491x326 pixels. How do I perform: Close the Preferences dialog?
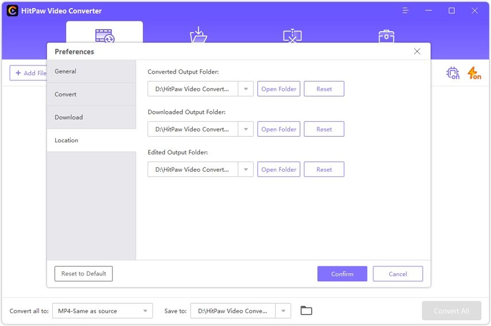tap(417, 51)
